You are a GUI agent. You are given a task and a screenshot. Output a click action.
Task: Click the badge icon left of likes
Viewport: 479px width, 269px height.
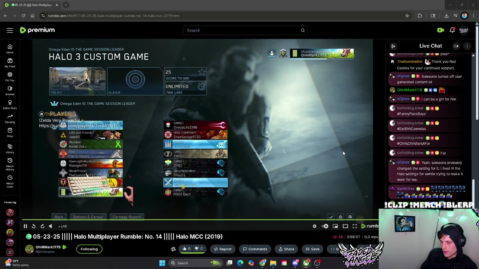(173, 249)
